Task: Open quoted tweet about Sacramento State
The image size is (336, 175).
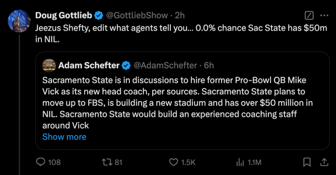Action: coord(182,101)
